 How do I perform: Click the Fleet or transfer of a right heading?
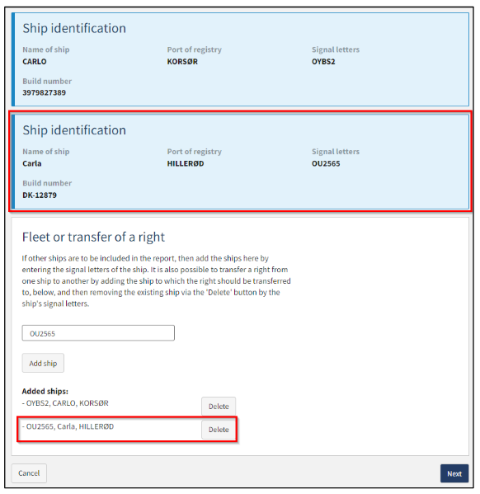[x=93, y=237]
